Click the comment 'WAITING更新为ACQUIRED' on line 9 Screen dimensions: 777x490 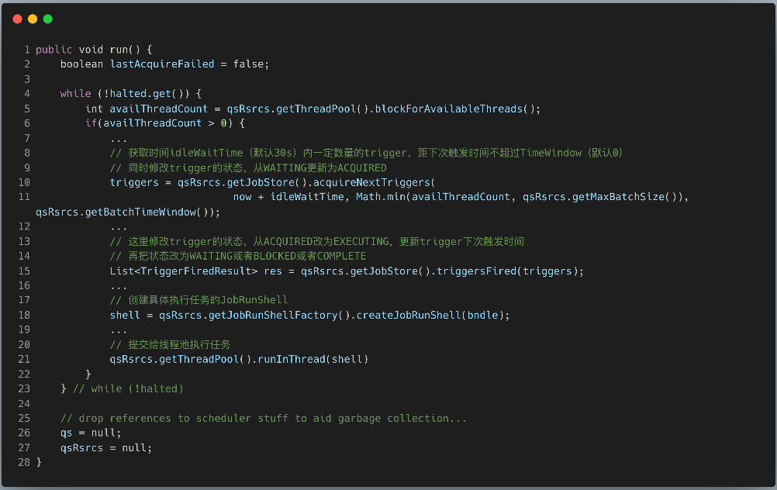click(325, 167)
